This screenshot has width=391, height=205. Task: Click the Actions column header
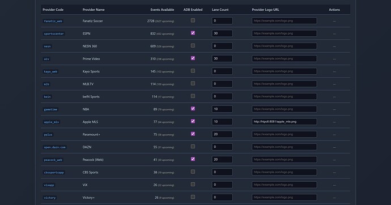[x=334, y=10]
